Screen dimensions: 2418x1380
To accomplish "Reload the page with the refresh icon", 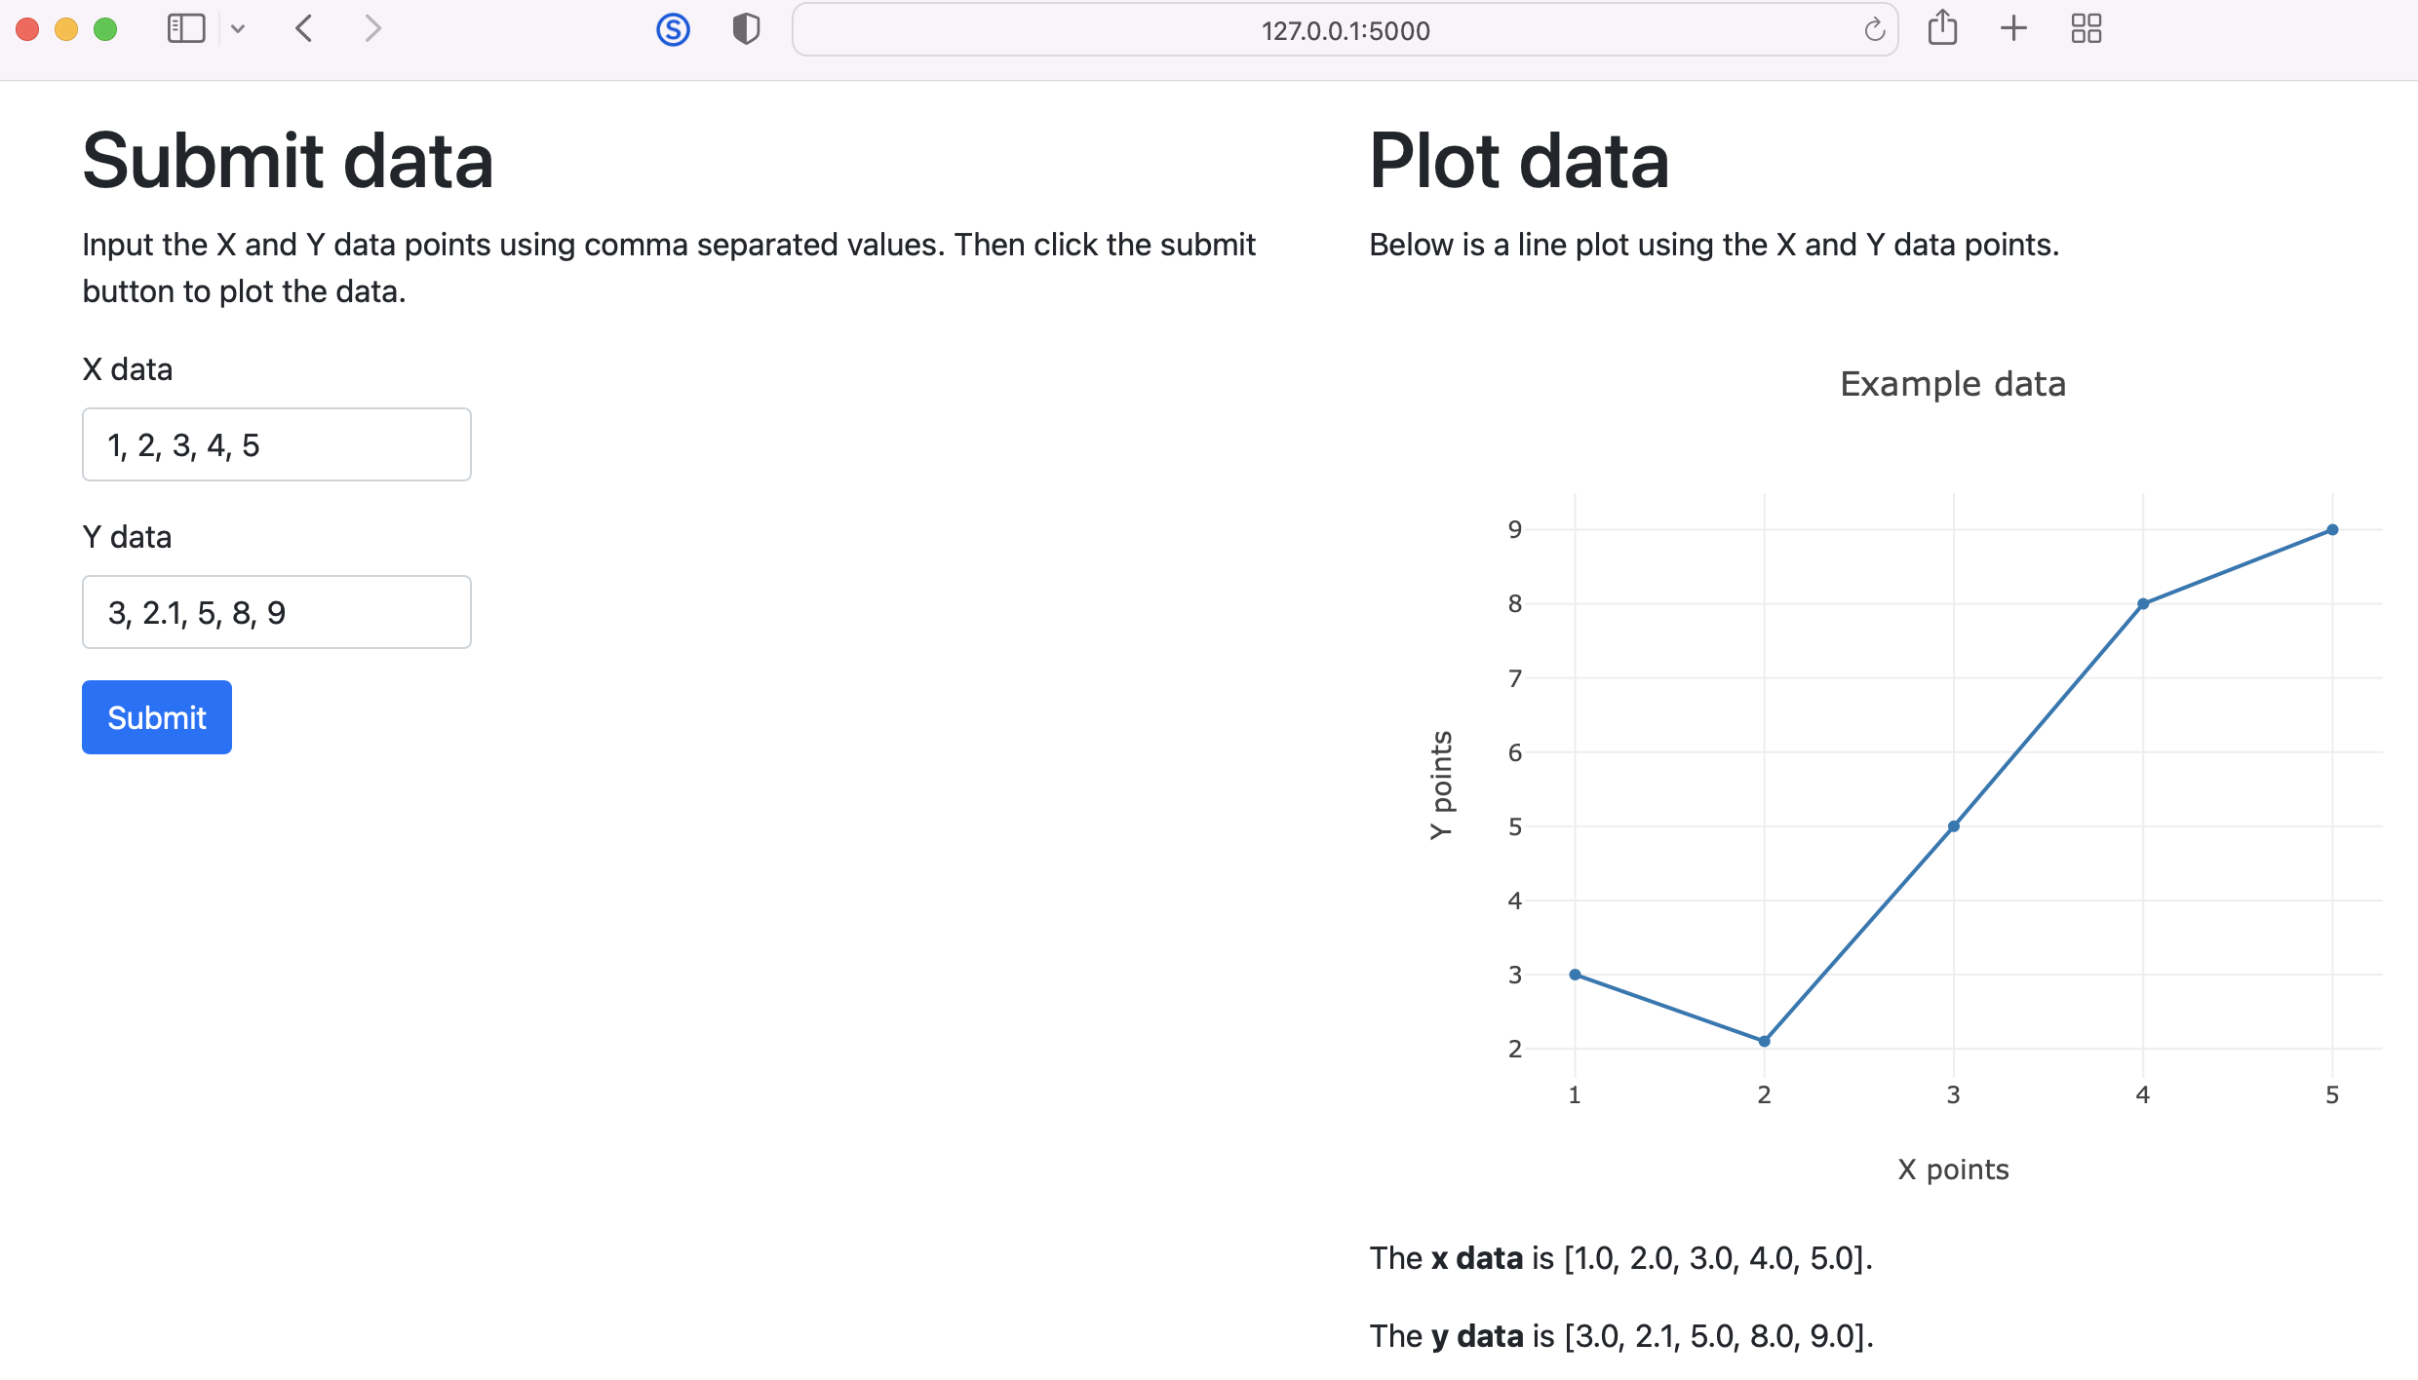I will coord(1874,30).
